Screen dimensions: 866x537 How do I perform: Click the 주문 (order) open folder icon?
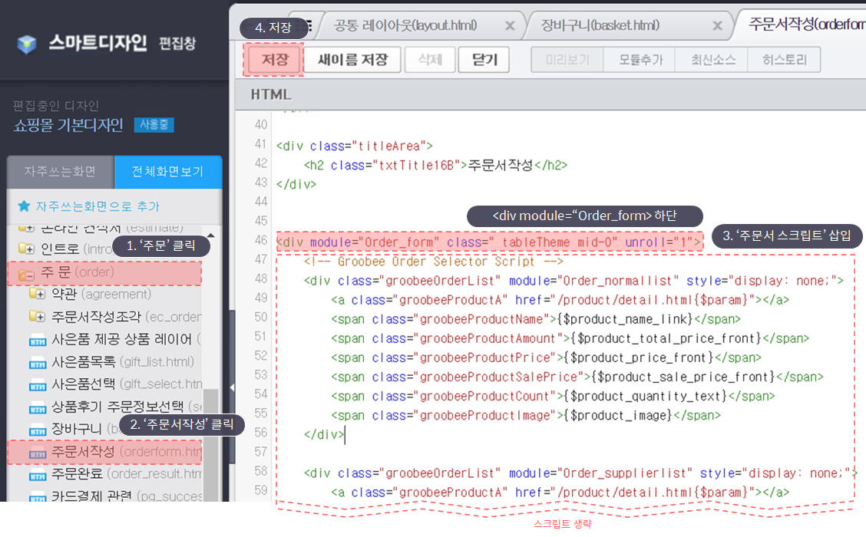point(26,274)
